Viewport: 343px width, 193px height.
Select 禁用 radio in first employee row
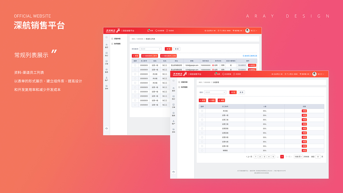220,65
